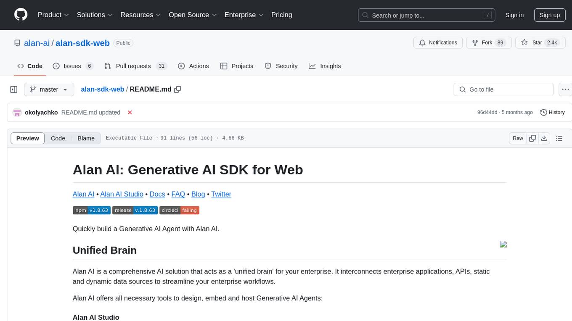Go to the Issues tab

click(x=73, y=66)
